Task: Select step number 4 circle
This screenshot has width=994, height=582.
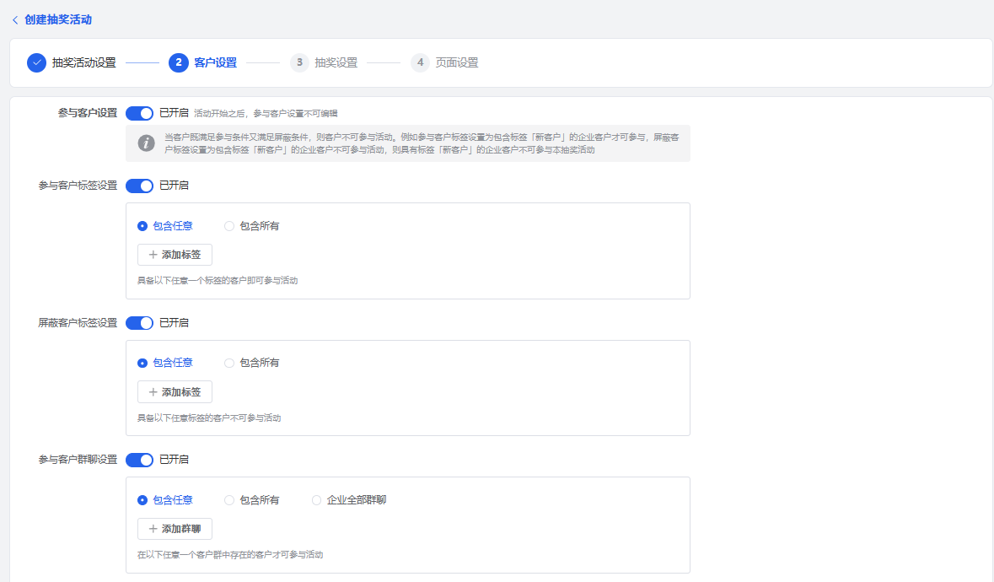Action: click(x=420, y=62)
